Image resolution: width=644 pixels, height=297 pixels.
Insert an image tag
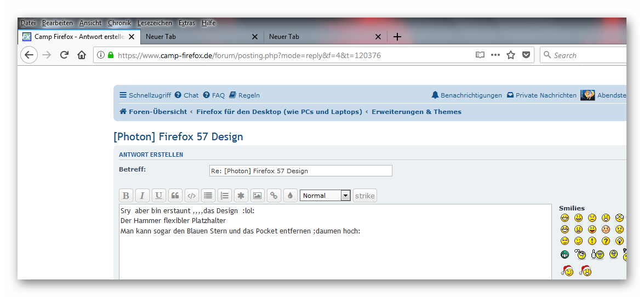(x=258, y=196)
